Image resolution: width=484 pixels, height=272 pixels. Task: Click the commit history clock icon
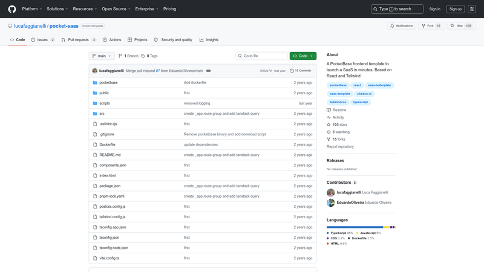point(292,71)
